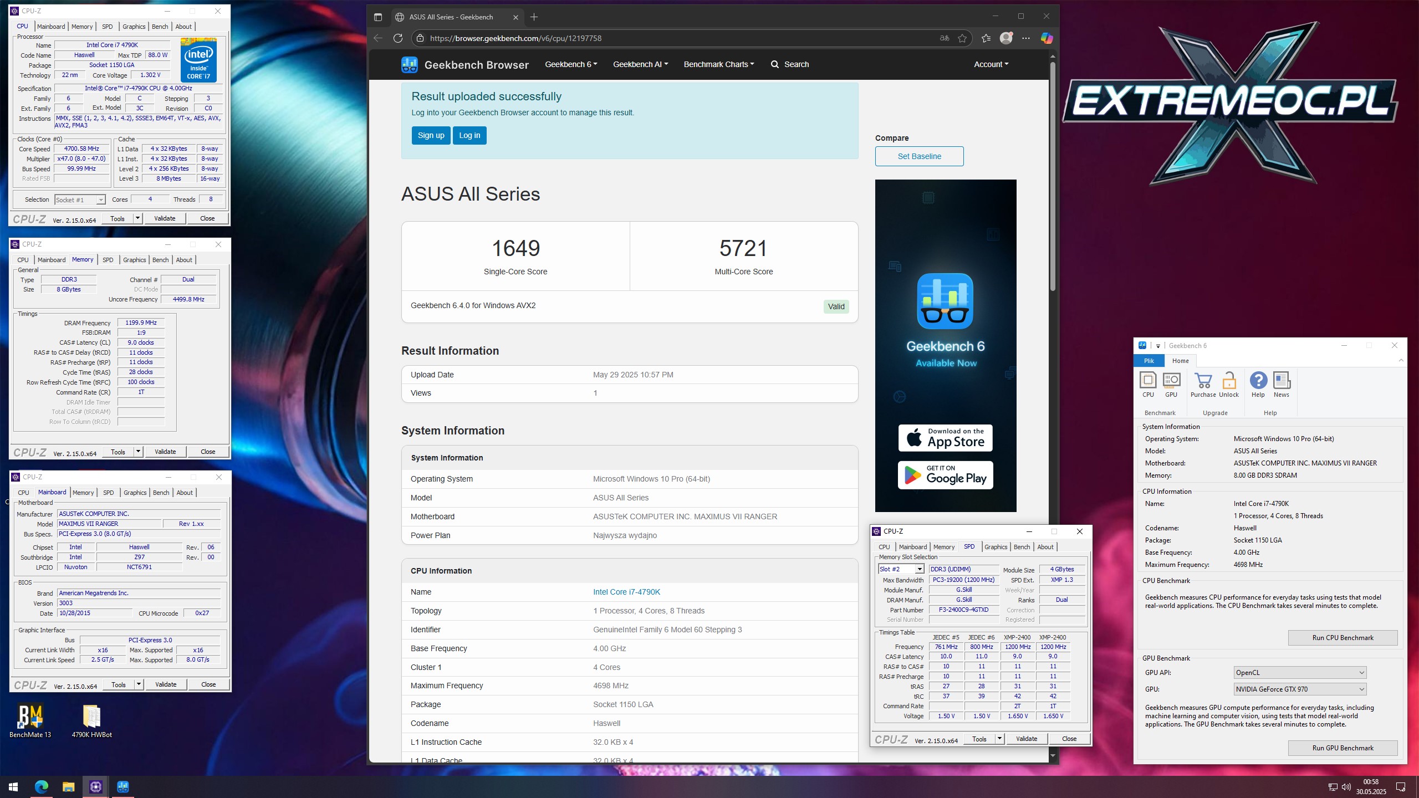
Task: Reload the Geekbench browser page
Action: click(x=397, y=38)
